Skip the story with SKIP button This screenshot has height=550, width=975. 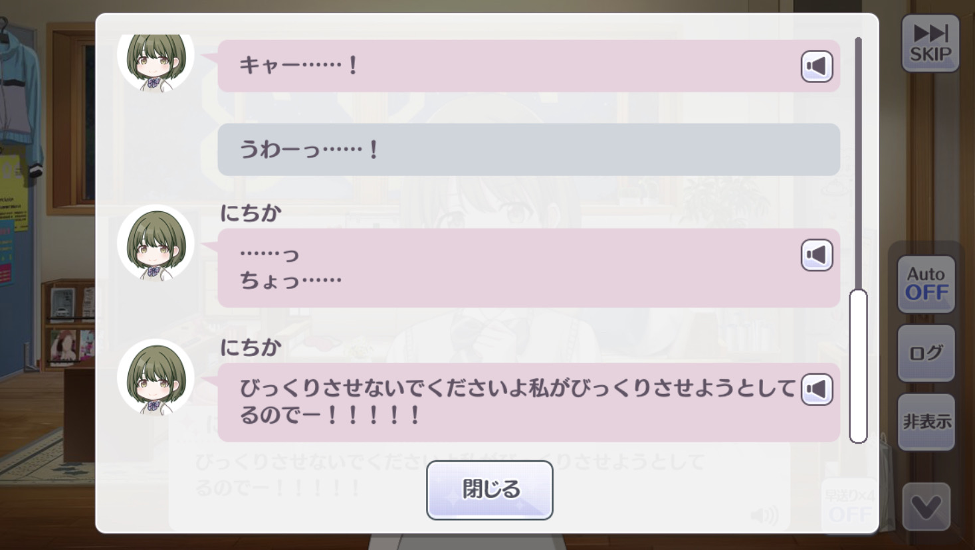[x=930, y=43]
